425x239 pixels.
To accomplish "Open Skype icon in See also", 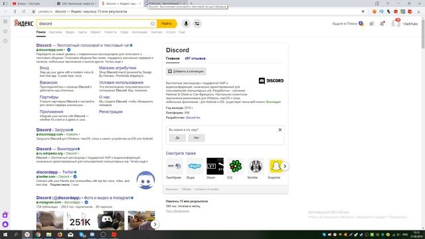I will tap(195, 166).
